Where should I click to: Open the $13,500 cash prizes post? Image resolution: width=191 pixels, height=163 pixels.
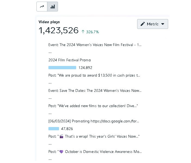(94, 75)
